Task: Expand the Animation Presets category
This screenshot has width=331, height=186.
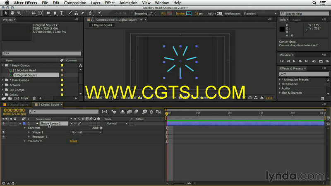Action: (280, 80)
